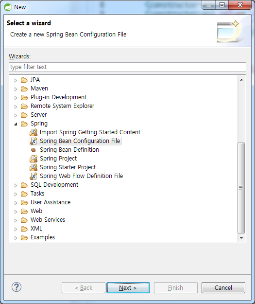Expand the JPA category arrow
Viewport: 255px width, 304px height.
pyautogui.click(x=16, y=80)
